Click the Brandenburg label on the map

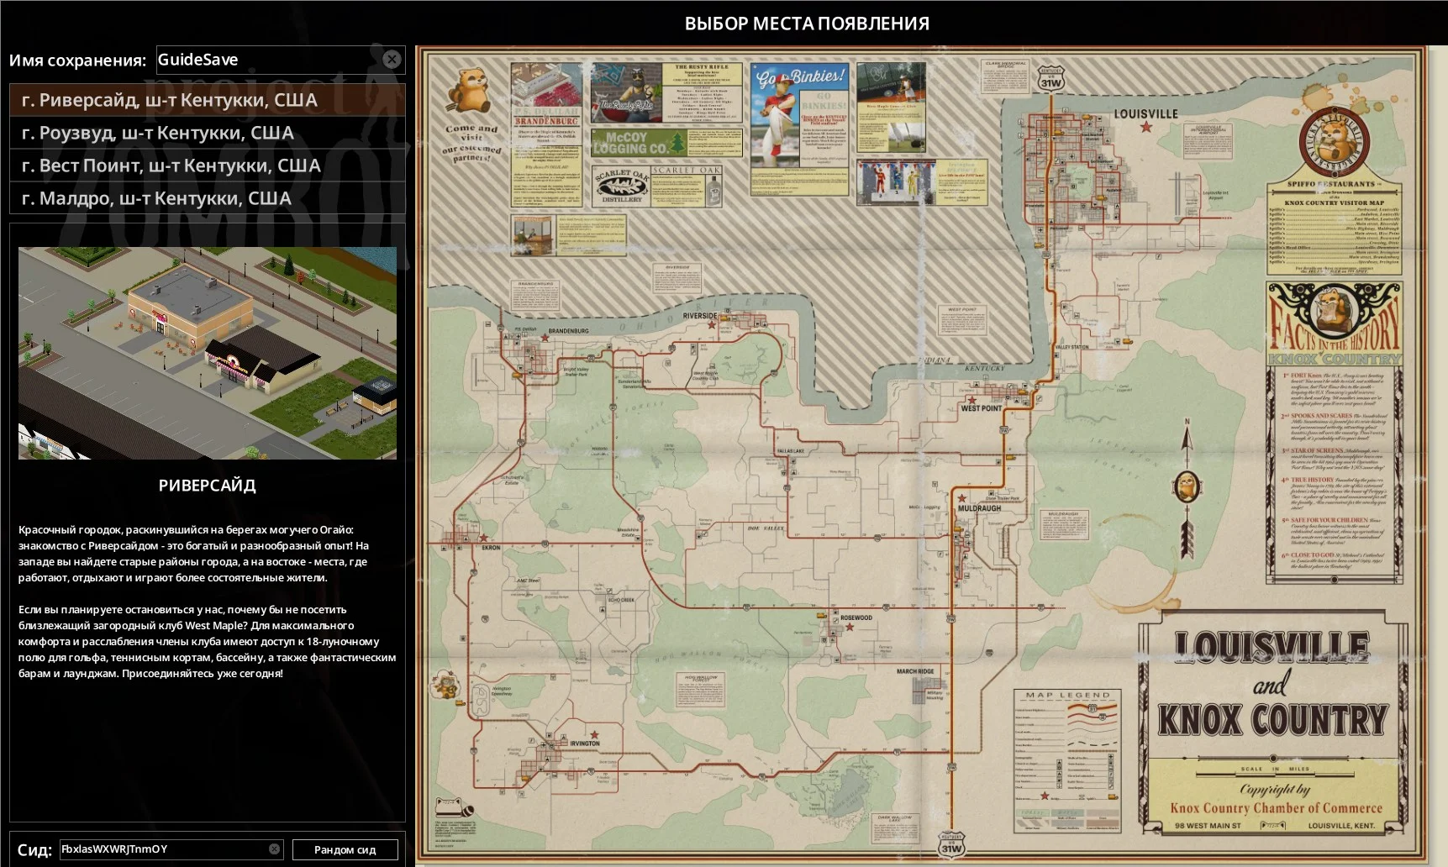click(568, 331)
